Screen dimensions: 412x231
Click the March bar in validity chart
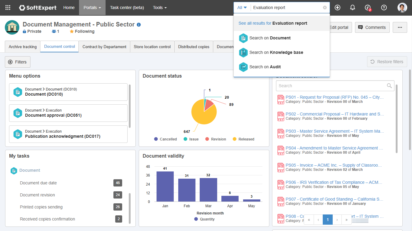(208, 190)
